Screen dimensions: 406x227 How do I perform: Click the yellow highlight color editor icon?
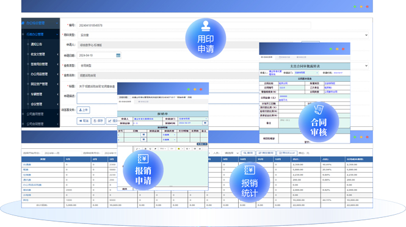179,149
